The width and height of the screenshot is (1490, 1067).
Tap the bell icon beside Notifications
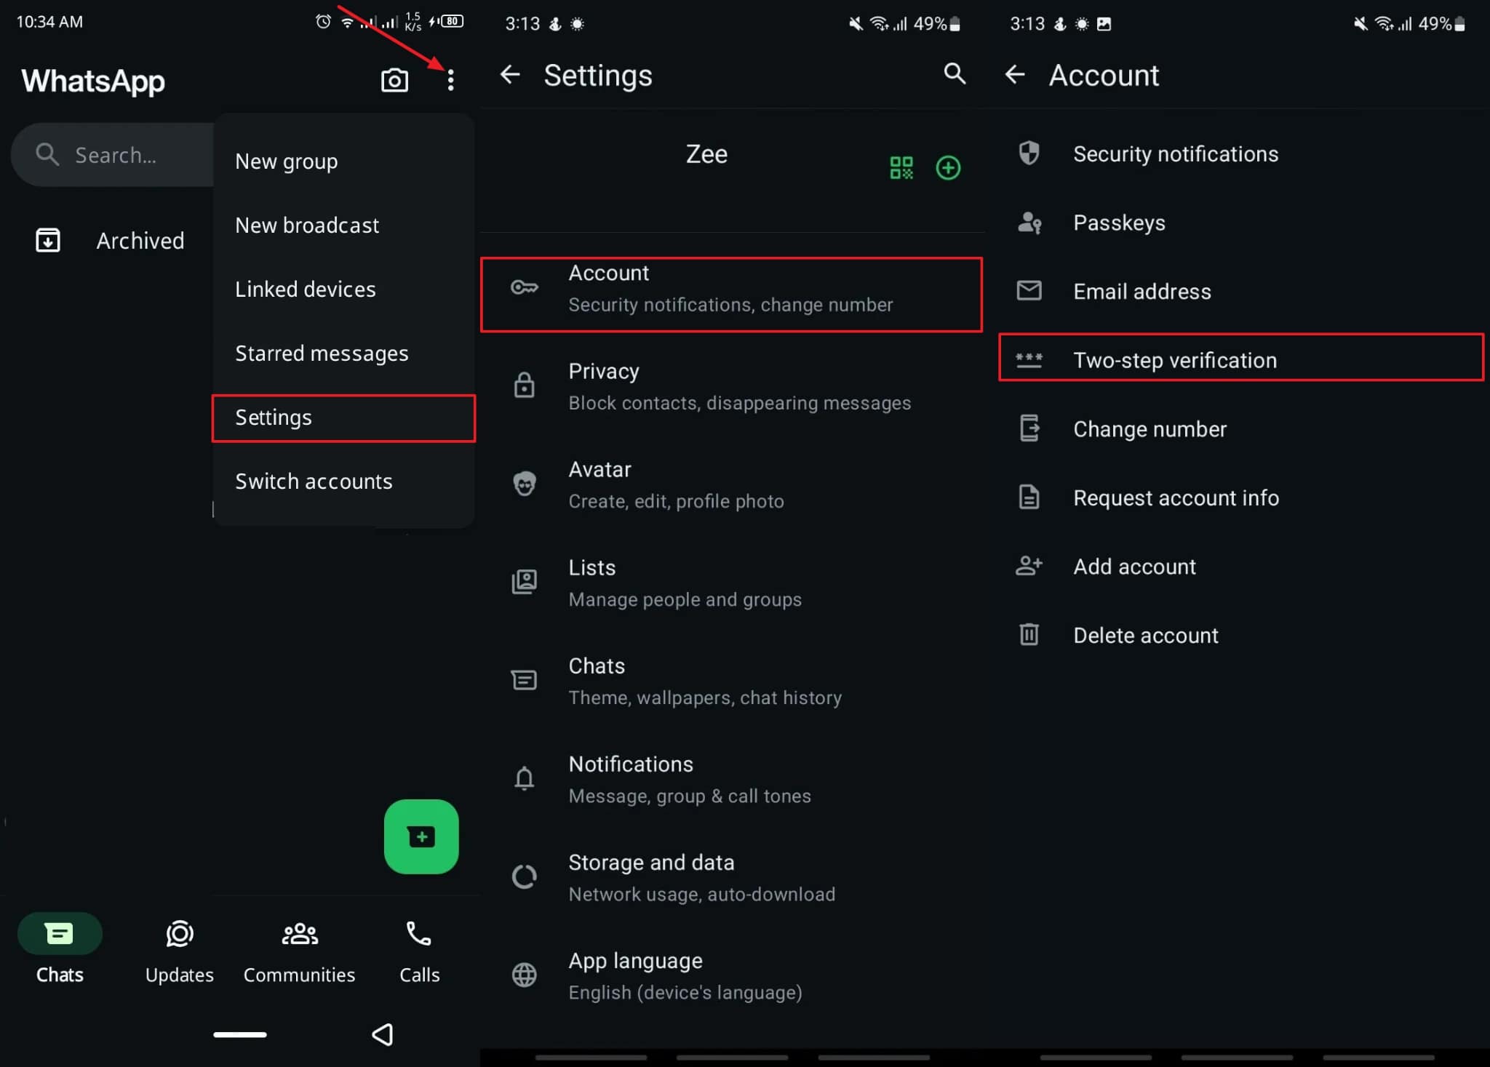(524, 778)
